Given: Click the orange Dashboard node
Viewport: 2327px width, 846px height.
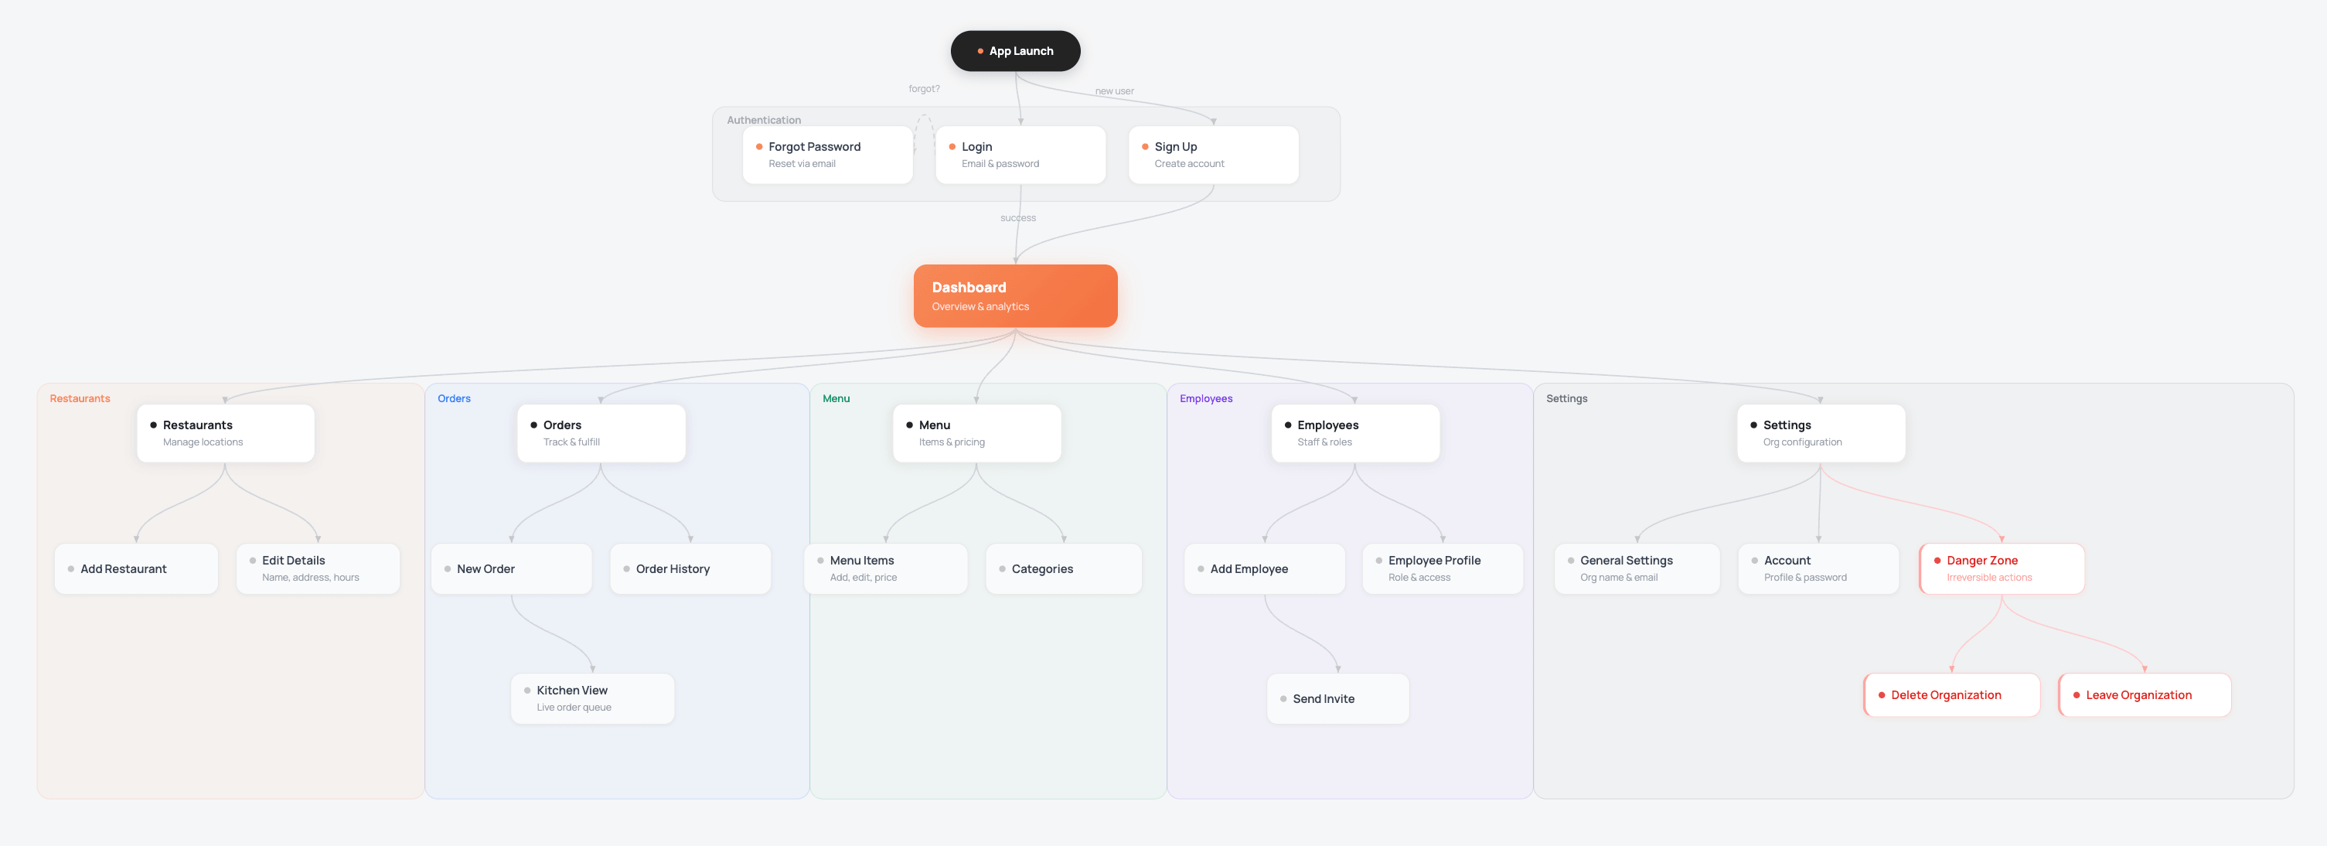Looking at the screenshot, I should click(x=1015, y=295).
